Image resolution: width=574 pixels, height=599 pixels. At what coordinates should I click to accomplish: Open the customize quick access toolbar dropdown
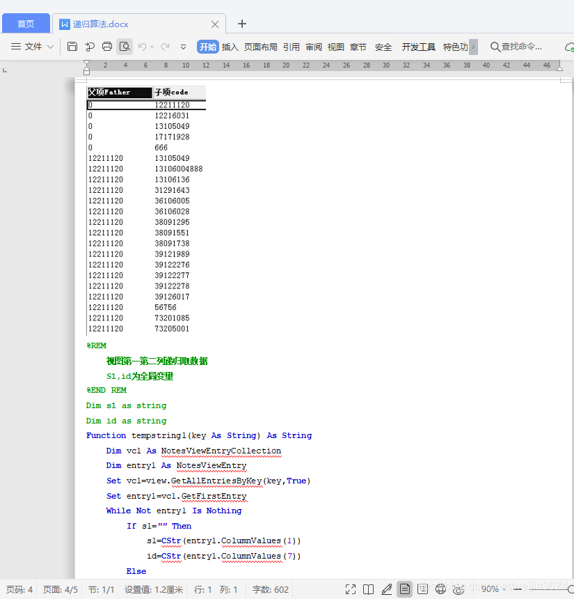pyautogui.click(x=183, y=47)
